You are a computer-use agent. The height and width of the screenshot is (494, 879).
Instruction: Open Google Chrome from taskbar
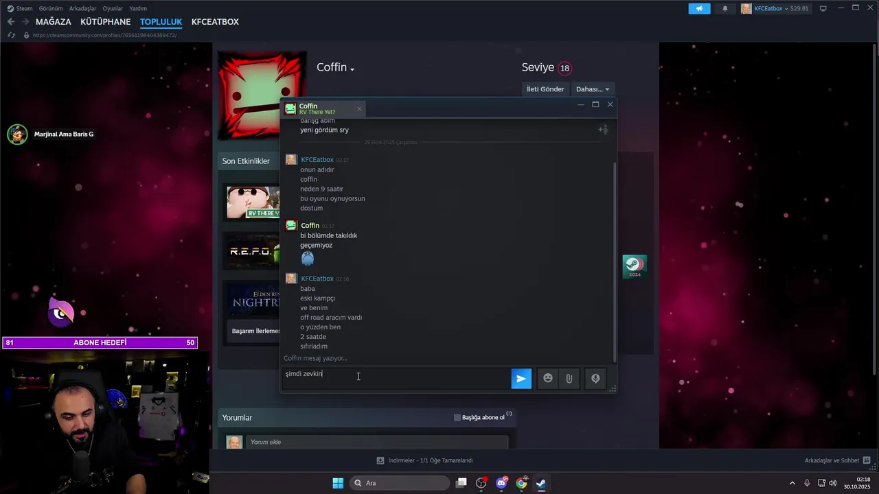tap(521, 483)
